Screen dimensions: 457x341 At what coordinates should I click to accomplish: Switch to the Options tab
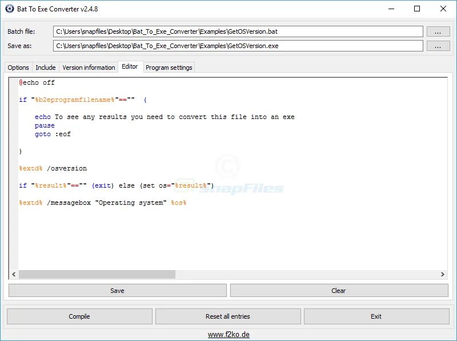(x=18, y=68)
